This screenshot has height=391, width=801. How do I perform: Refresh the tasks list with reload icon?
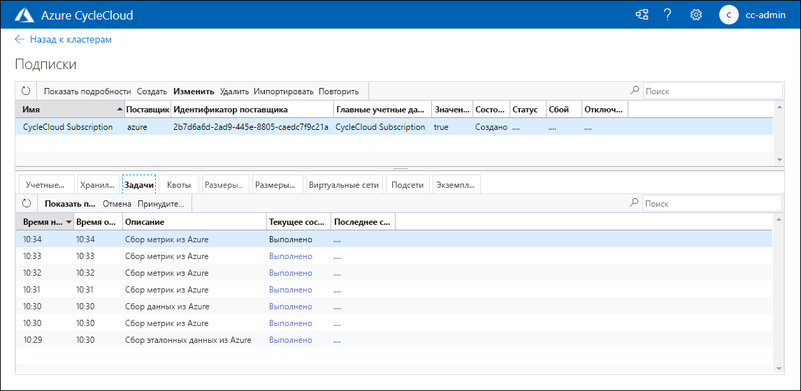(x=27, y=204)
